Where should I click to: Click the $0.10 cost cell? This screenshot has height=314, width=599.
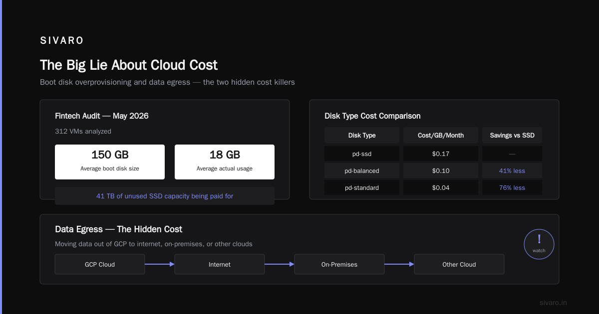tap(441, 170)
